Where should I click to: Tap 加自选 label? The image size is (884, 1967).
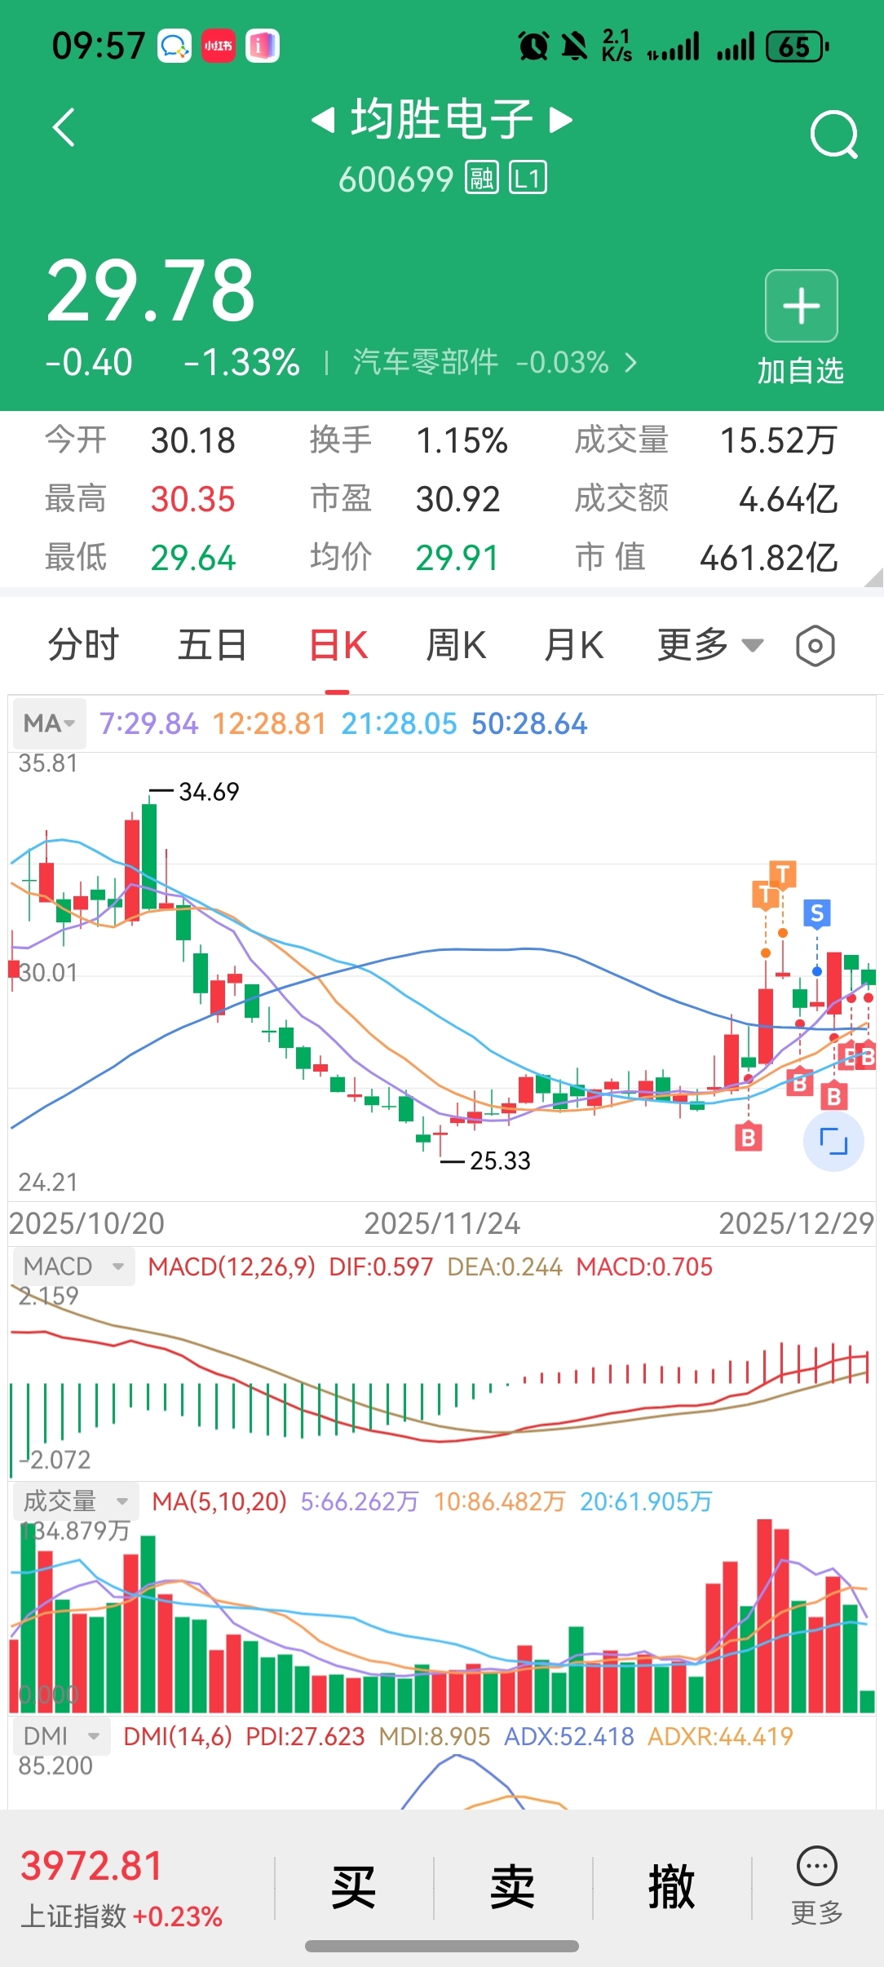coord(800,371)
